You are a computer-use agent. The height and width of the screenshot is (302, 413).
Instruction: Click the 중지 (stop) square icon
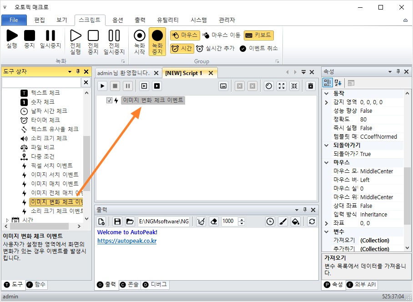(x=30, y=35)
